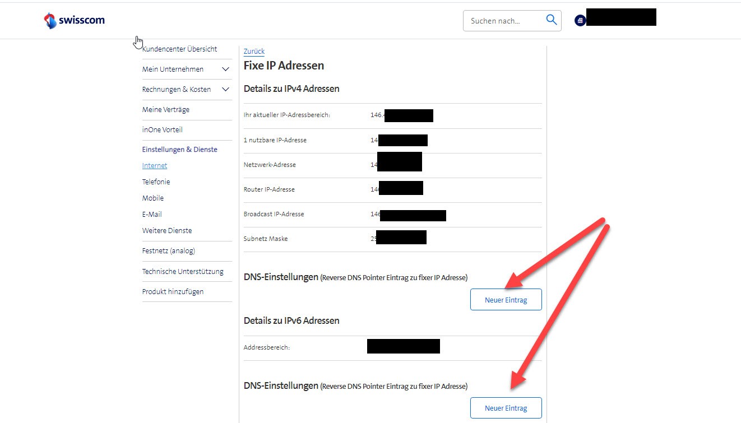Go to Mobile settings
The image size is (741, 423).
(x=153, y=198)
